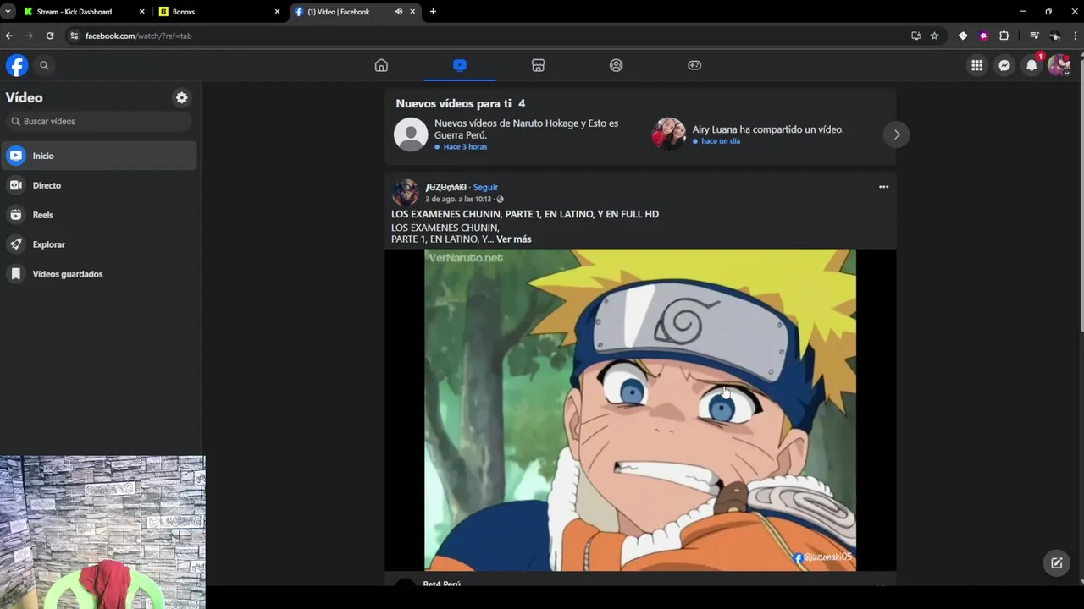
Task: Open the new message compose icon
Action: (1057, 563)
